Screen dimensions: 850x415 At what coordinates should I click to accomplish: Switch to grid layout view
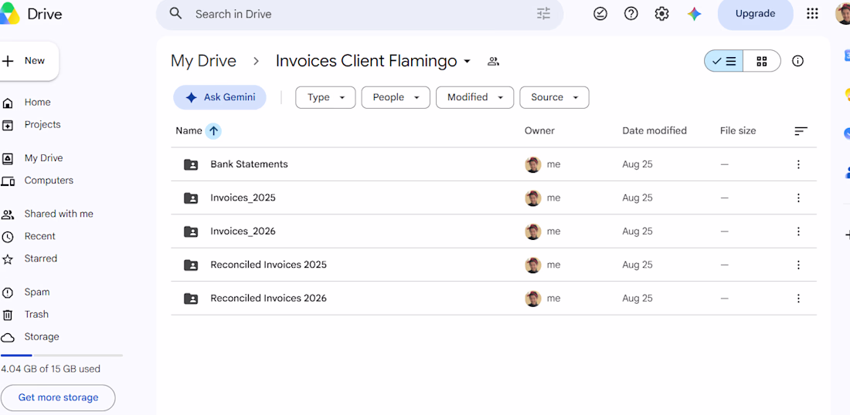(x=762, y=61)
